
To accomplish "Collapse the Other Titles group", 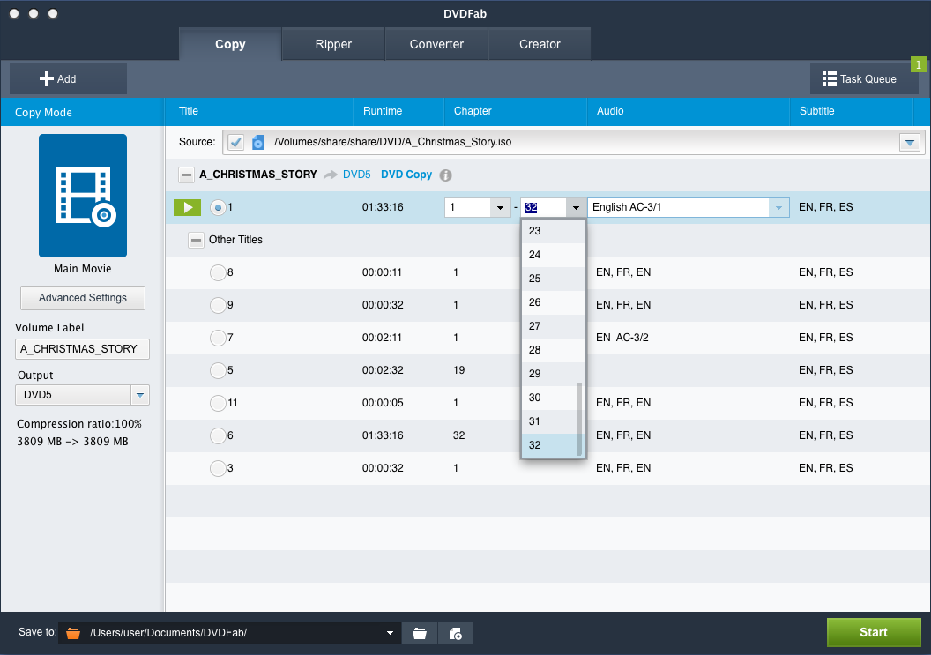I will click(196, 240).
